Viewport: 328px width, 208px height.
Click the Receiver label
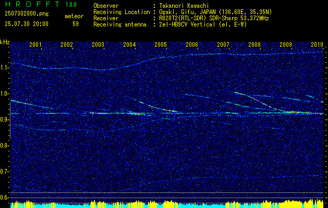click(x=106, y=18)
